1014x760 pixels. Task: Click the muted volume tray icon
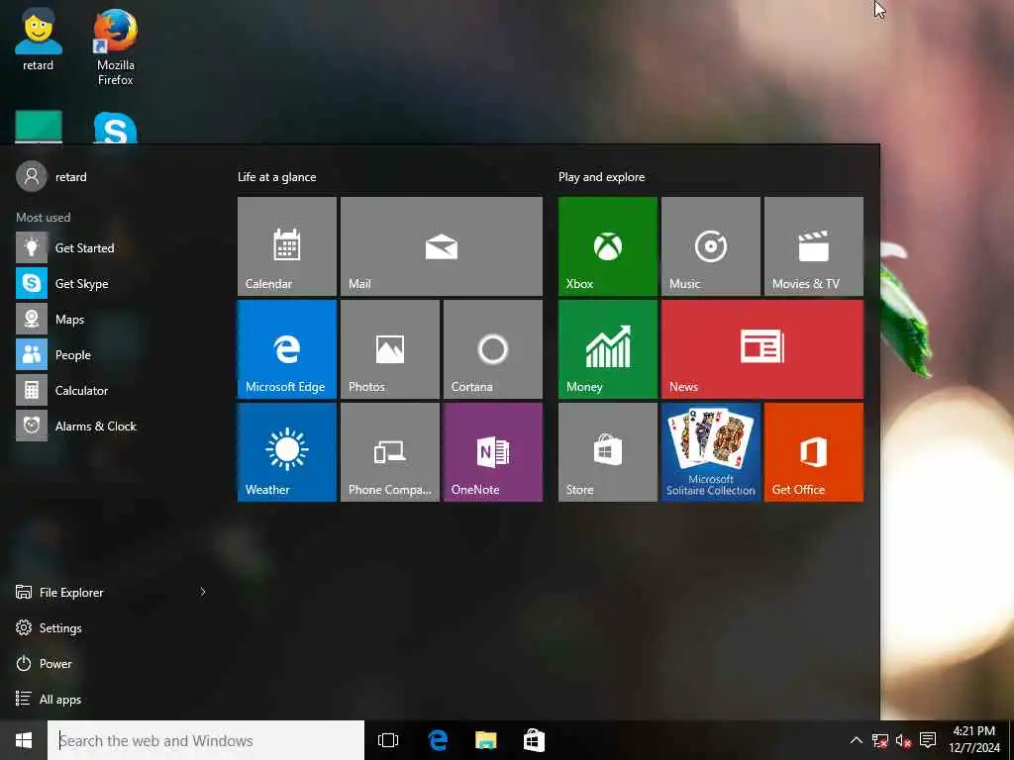(903, 740)
